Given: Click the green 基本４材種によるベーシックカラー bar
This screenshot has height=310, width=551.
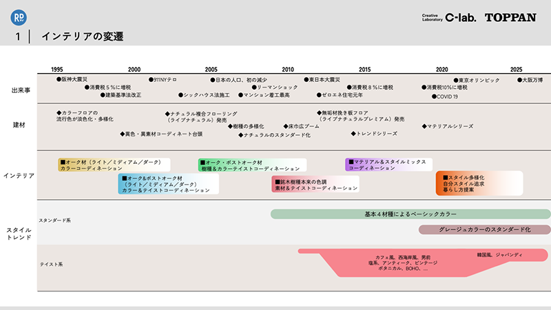Looking at the screenshot, I should click(x=410, y=214).
